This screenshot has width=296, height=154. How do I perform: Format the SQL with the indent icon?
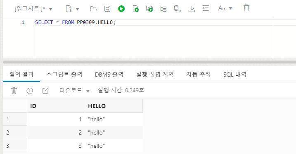pos(206,8)
